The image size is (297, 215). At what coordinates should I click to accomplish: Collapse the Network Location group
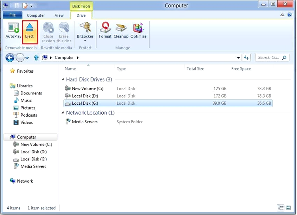63,113
